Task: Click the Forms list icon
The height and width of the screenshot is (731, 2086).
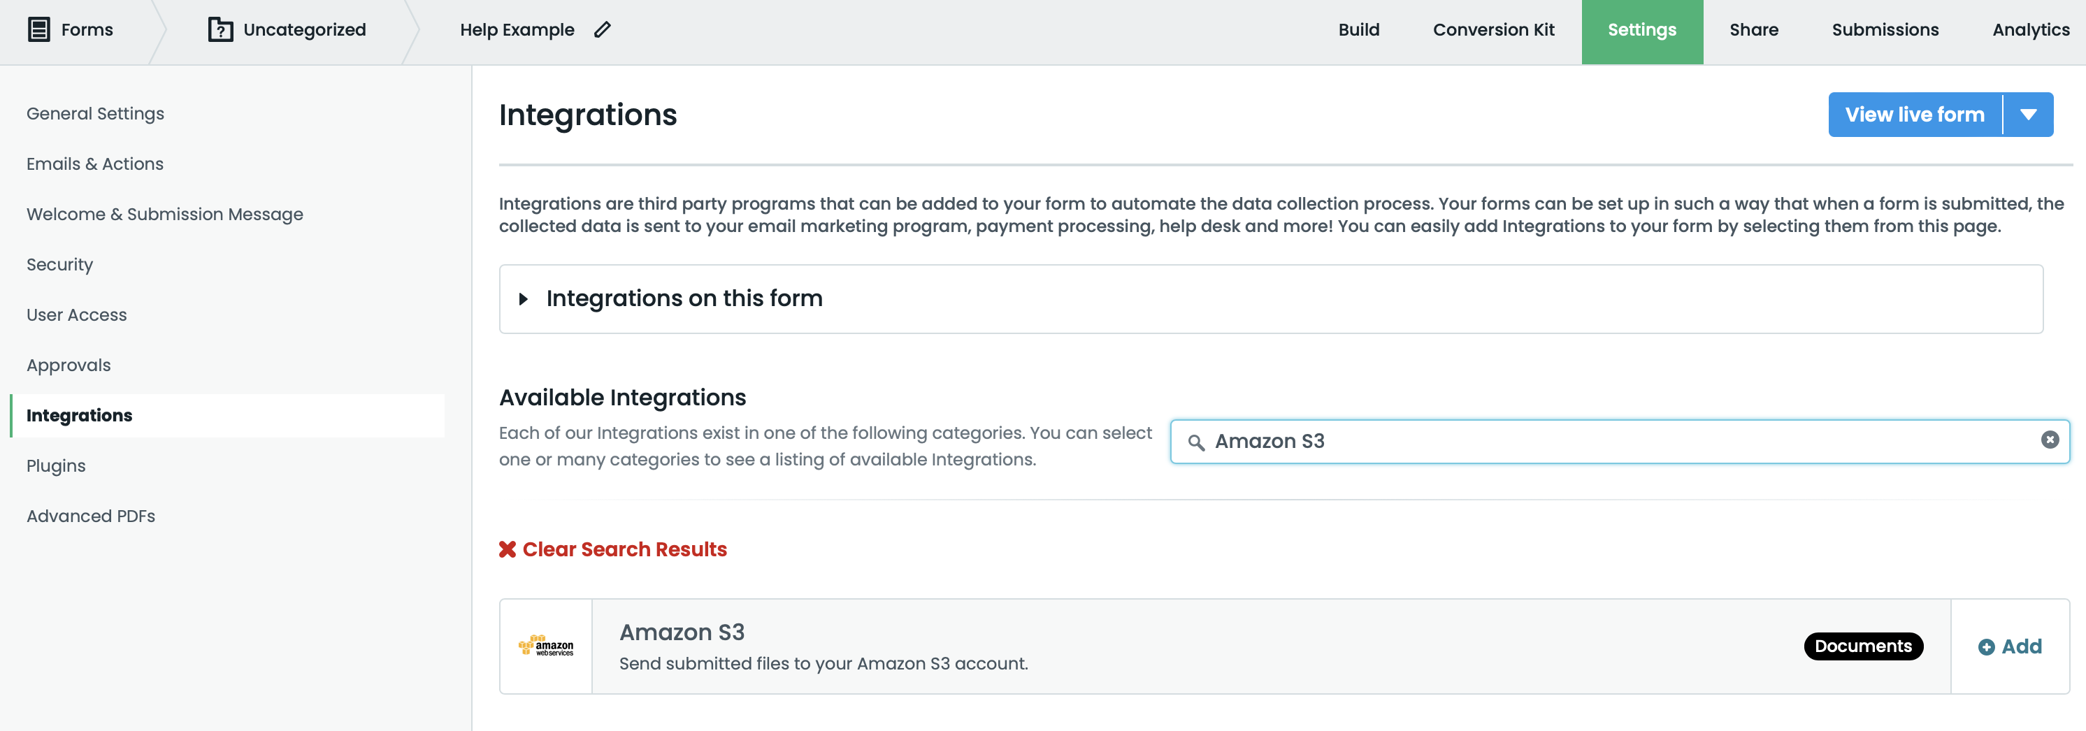Action: 39,30
